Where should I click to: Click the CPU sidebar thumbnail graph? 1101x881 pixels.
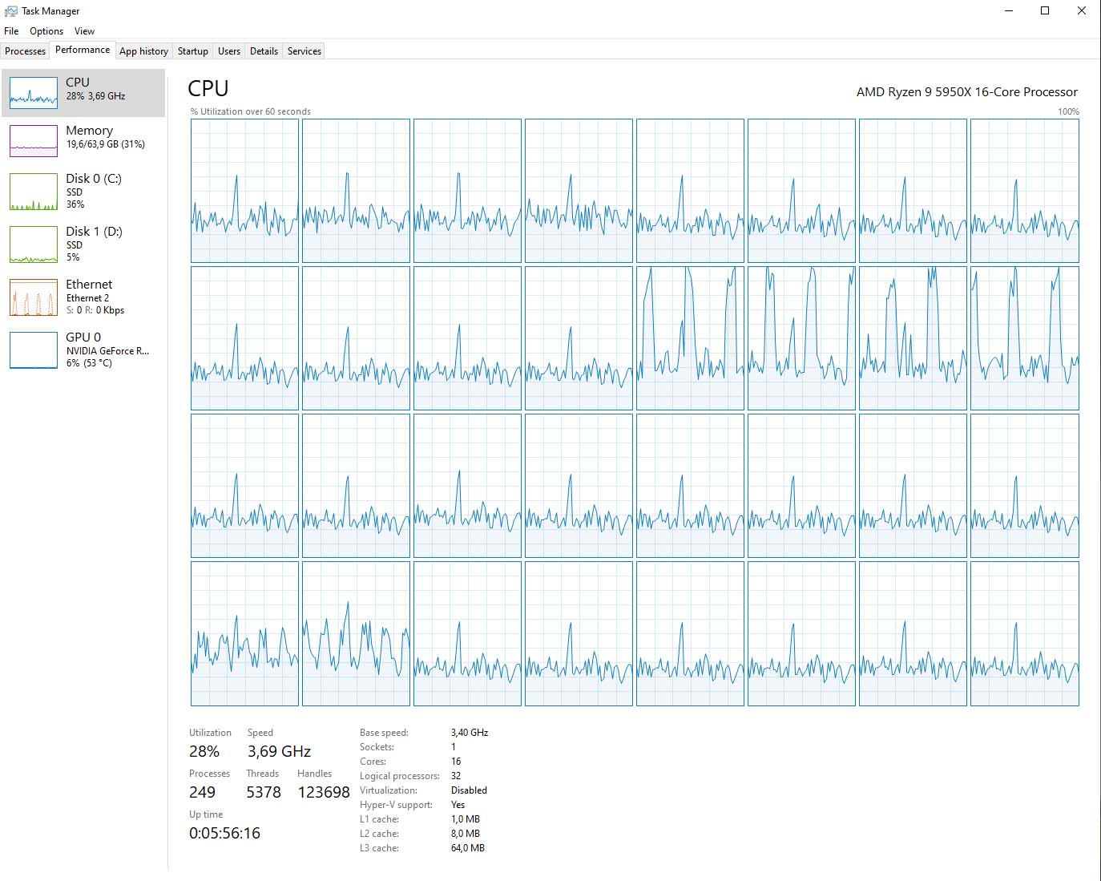click(33, 92)
